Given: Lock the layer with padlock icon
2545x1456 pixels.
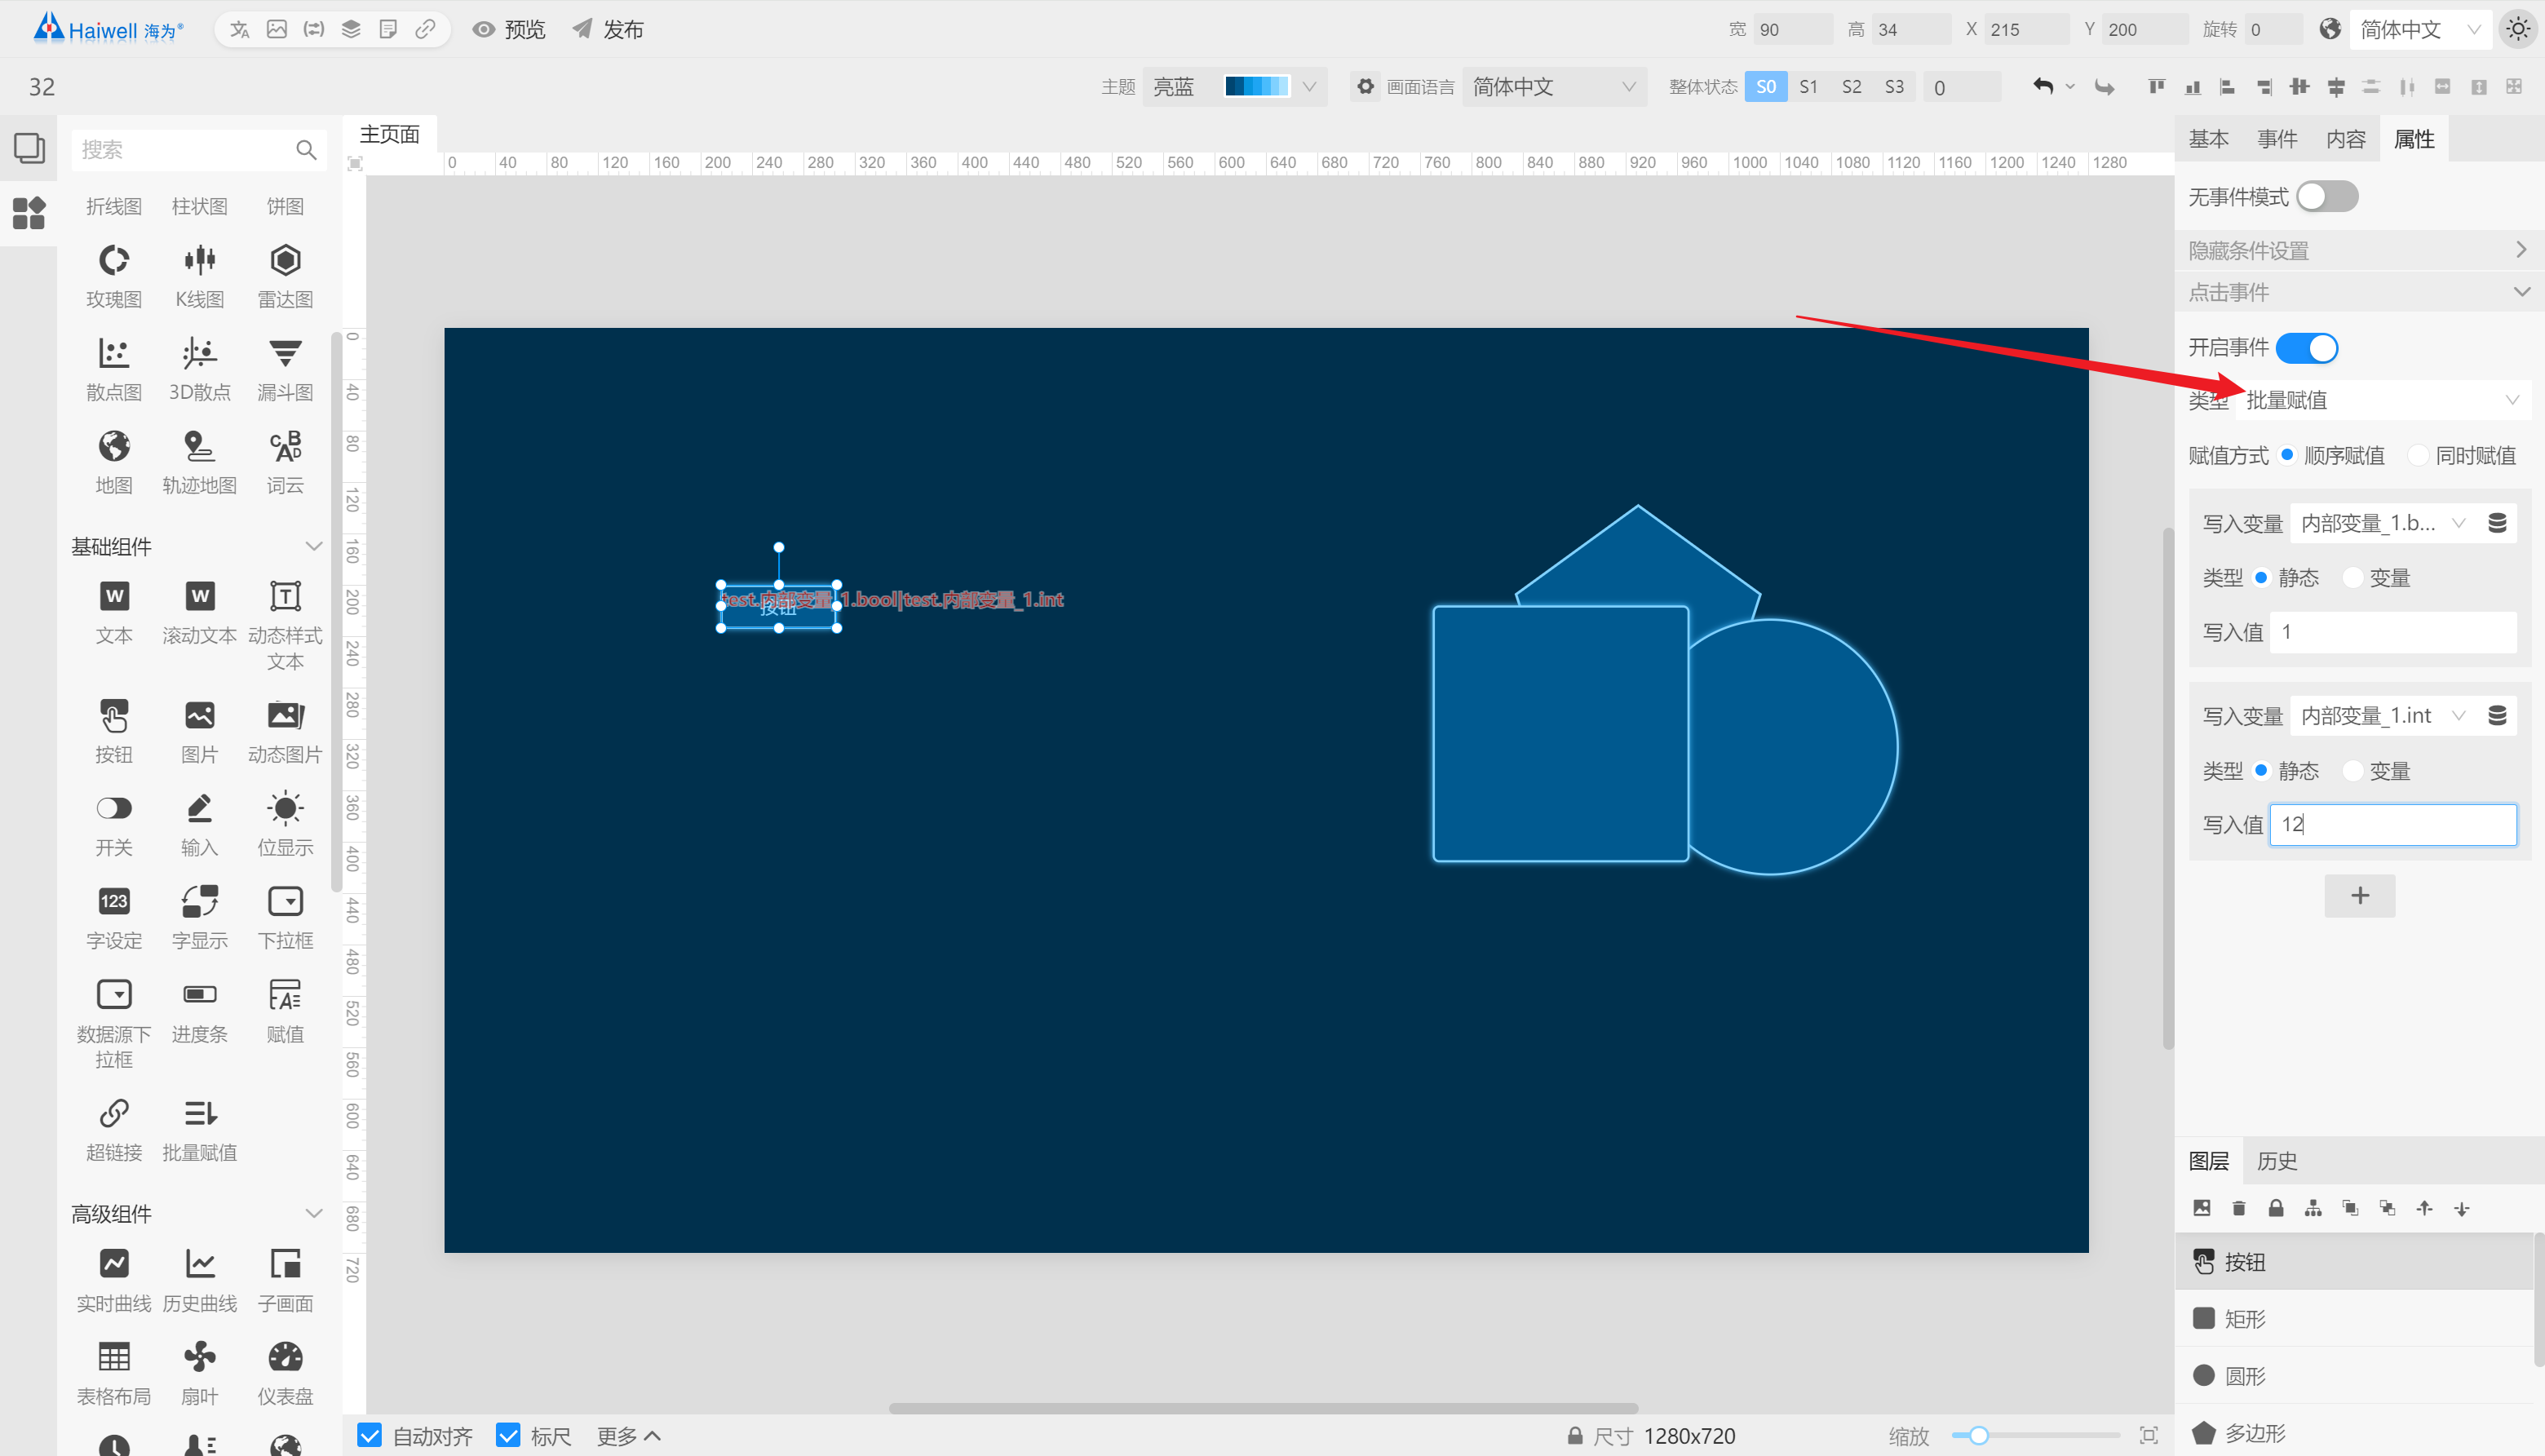Looking at the screenshot, I should tap(2276, 1208).
